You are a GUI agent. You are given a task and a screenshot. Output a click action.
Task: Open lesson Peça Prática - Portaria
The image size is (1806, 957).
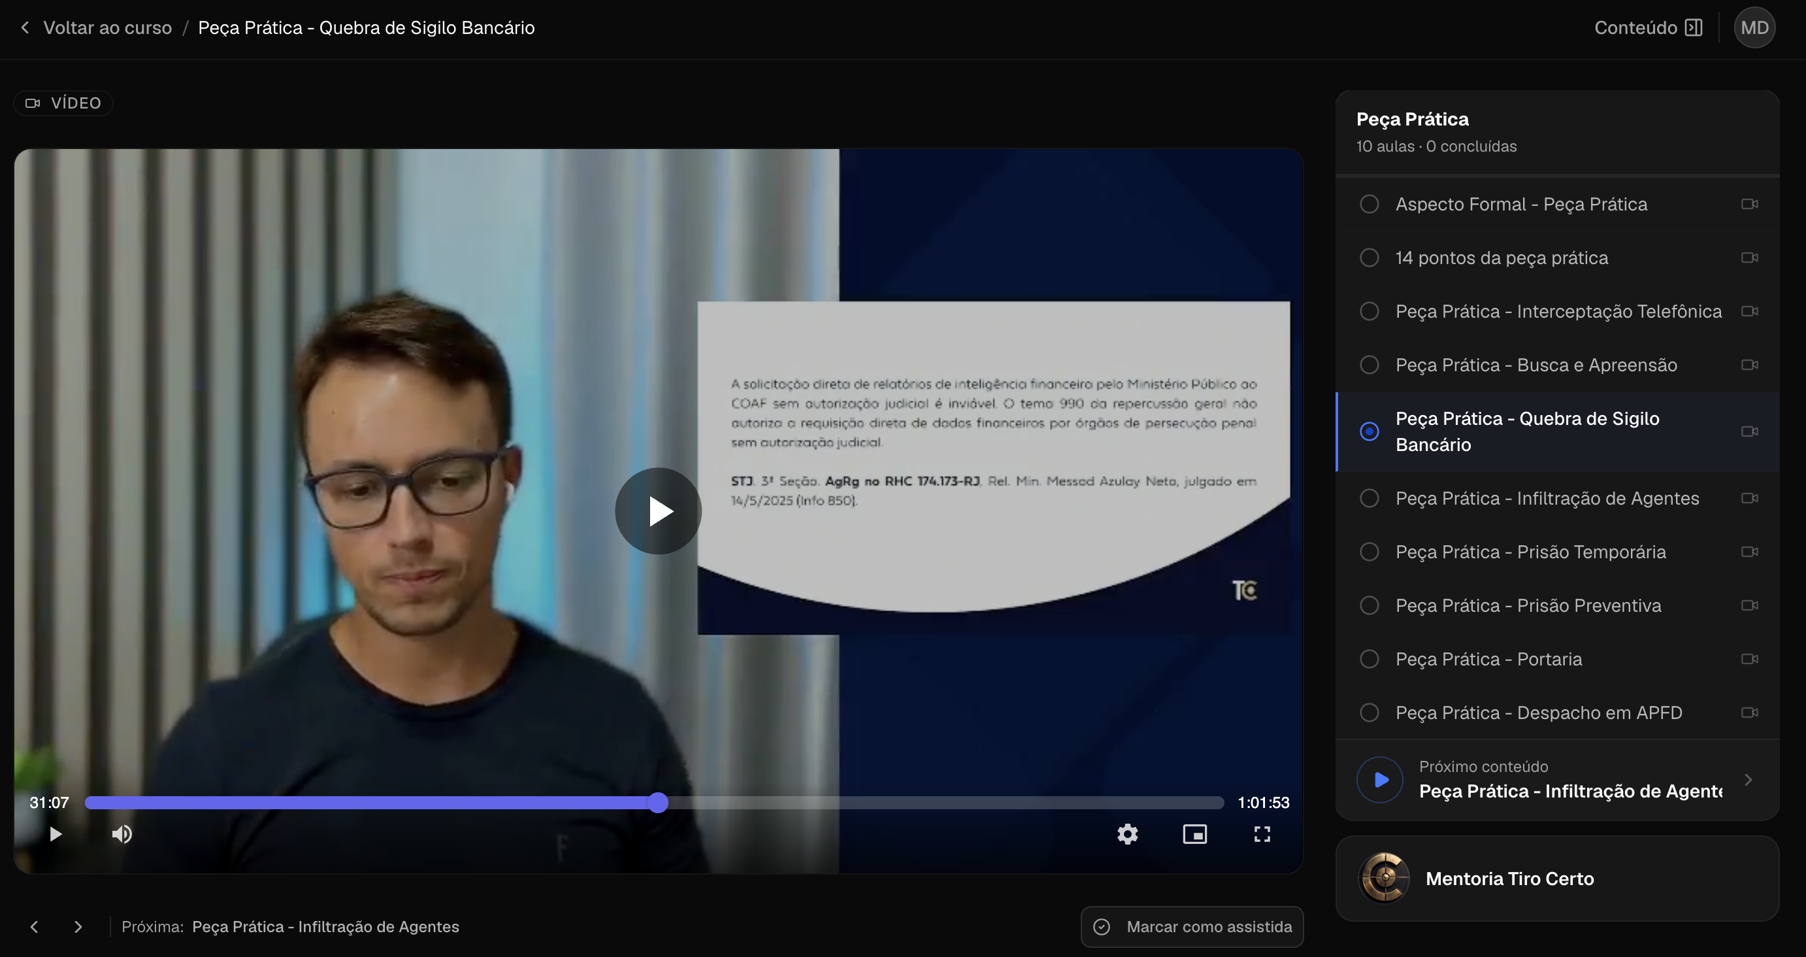1557,659
